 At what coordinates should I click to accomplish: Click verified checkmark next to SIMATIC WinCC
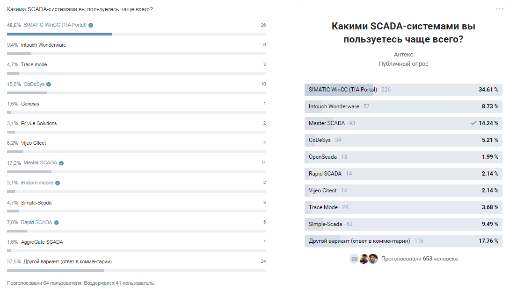91,25
